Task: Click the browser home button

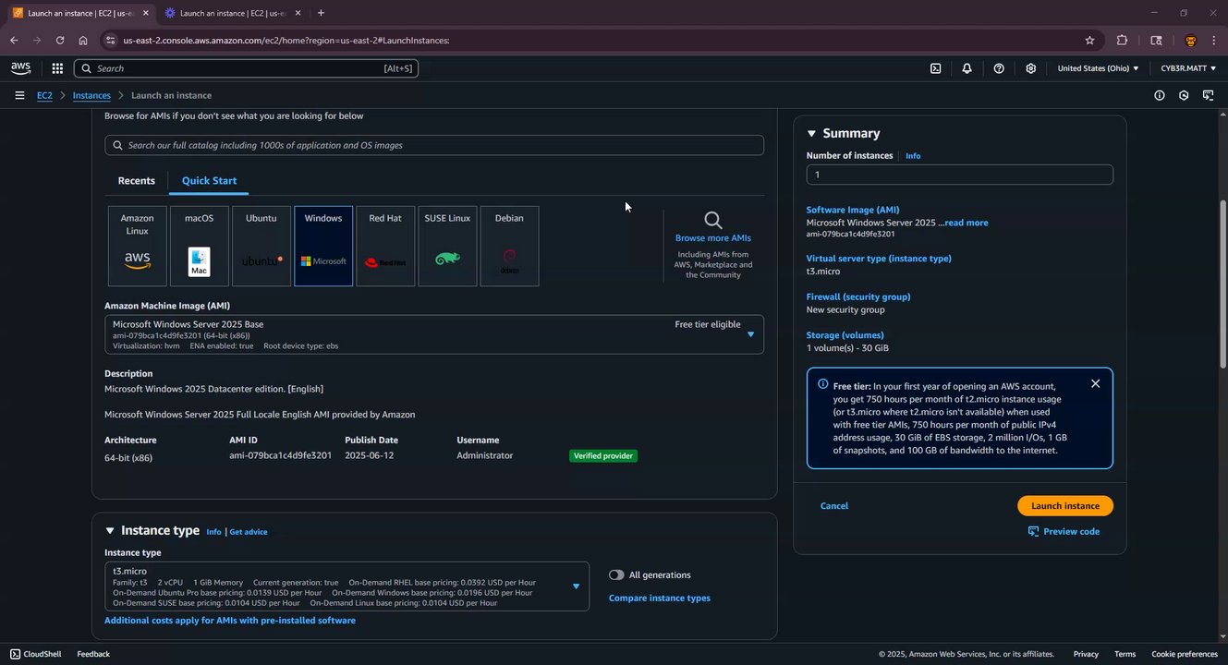Action: pos(83,41)
